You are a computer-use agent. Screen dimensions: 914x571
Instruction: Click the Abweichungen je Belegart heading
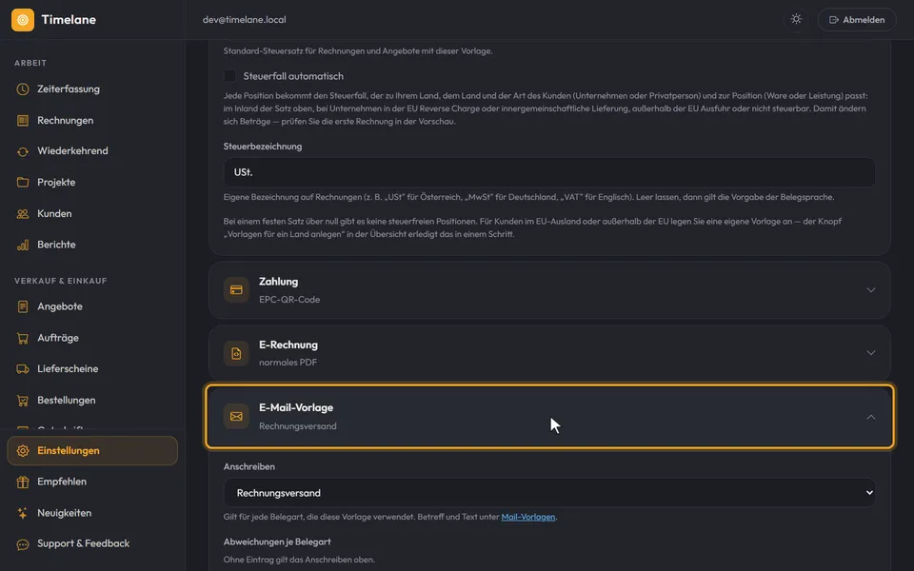click(277, 541)
